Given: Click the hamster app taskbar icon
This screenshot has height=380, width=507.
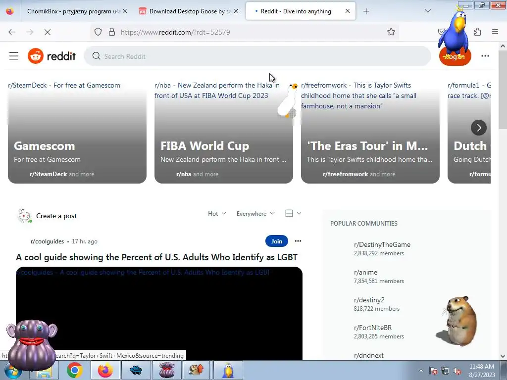Looking at the screenshot, I should pyautogui.click(x=197, y=370).
